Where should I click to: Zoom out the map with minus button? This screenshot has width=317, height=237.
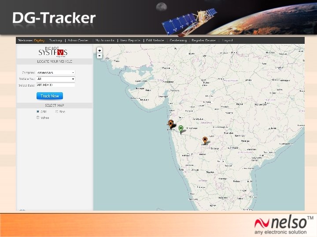pyautogui.click(x=100, y=56)
